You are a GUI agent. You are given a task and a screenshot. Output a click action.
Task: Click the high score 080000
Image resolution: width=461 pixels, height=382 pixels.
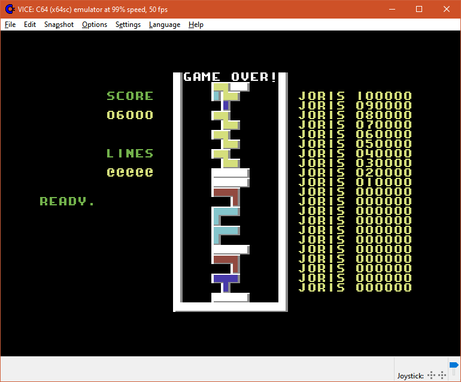coord(384,115)
